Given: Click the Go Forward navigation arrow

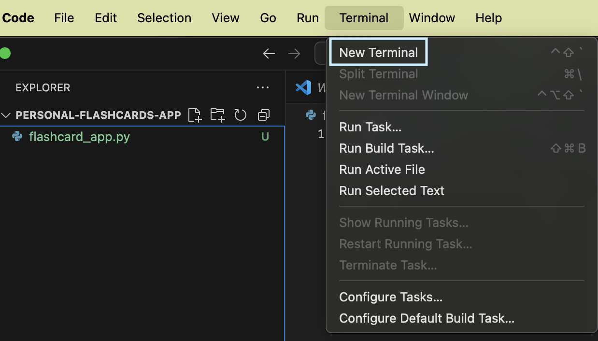Looking at the screenshot, I should point(294,54).
